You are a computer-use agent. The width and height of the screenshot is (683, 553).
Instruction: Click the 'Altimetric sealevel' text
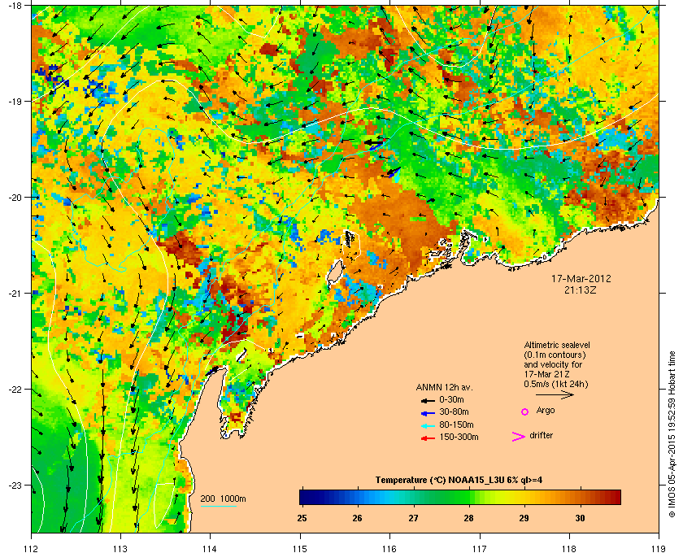point(557,345)
